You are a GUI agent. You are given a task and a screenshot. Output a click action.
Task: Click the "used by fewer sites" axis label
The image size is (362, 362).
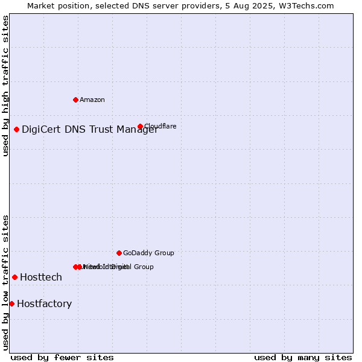click(62, 358)
